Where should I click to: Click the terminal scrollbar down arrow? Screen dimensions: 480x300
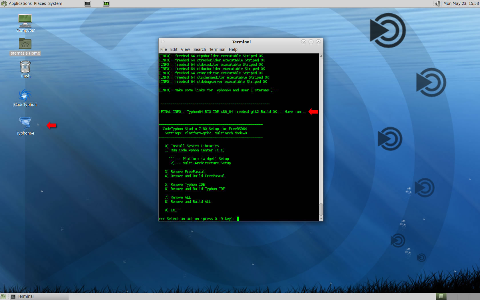pyautogui.click(x=321, y=219)
